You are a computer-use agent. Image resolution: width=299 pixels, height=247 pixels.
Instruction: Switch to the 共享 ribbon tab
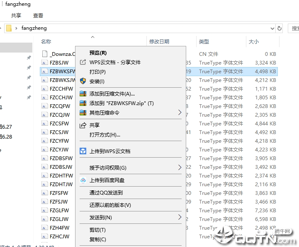(16, 15)
